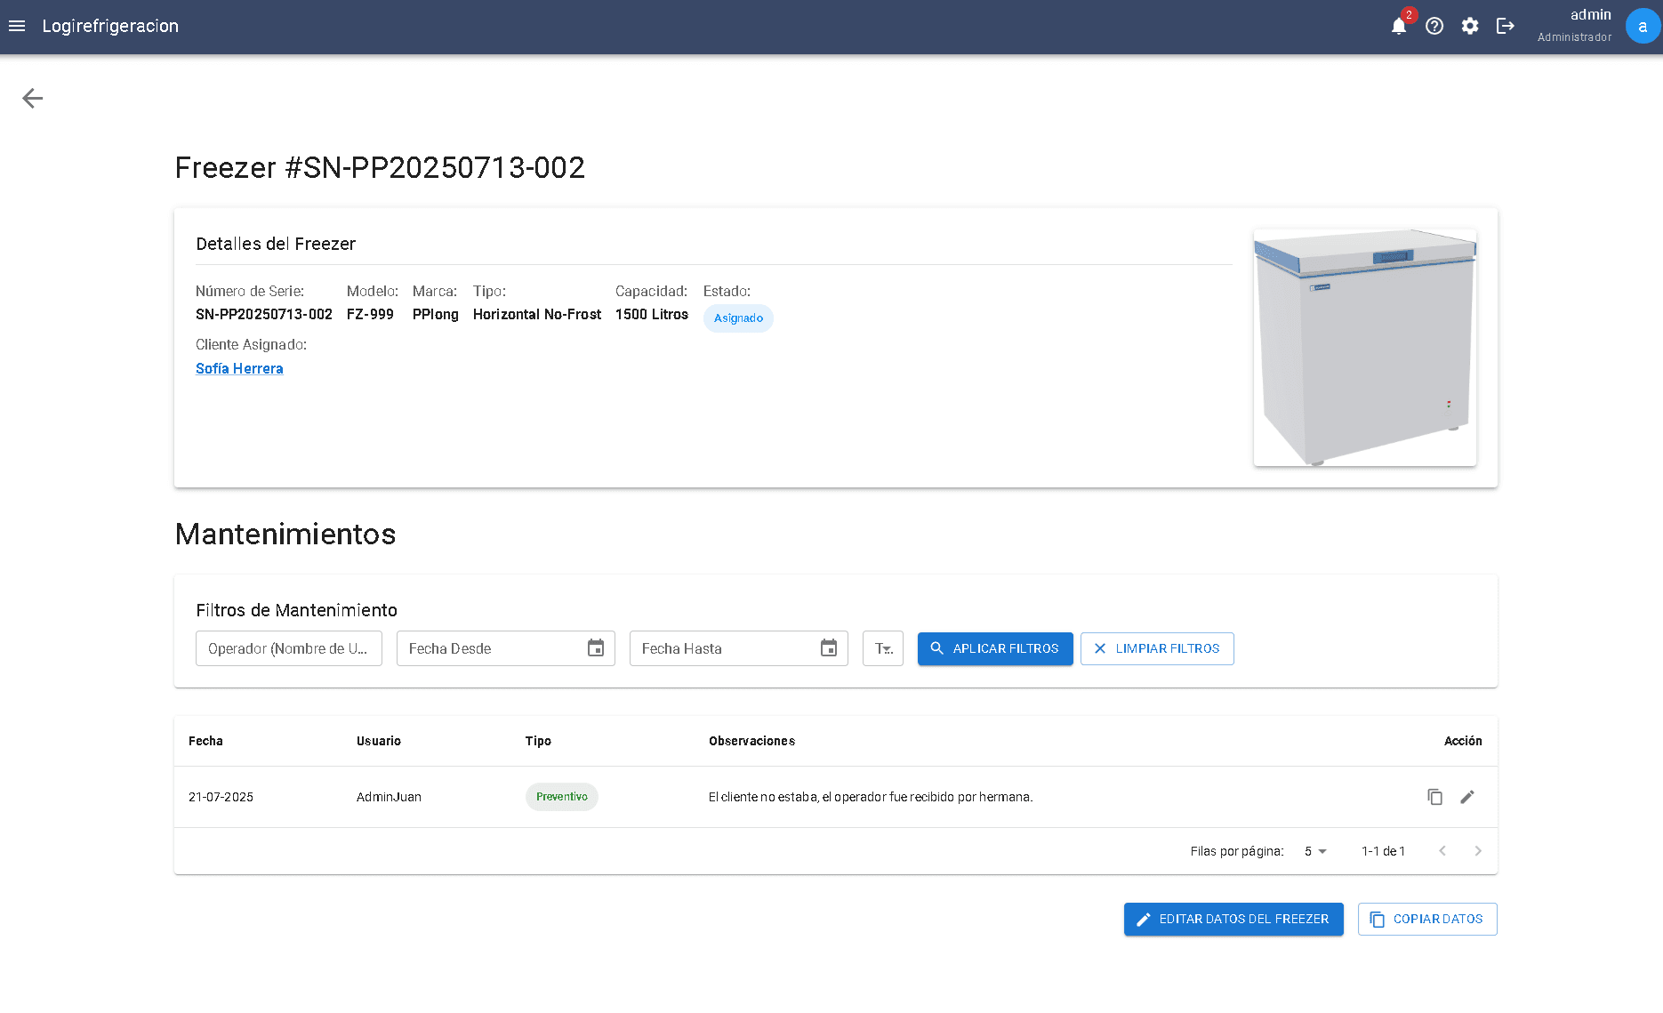Open the Sofía Herrera client link

point(239,368)
